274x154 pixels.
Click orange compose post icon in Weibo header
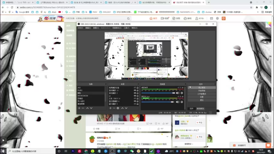click(224, 18)
